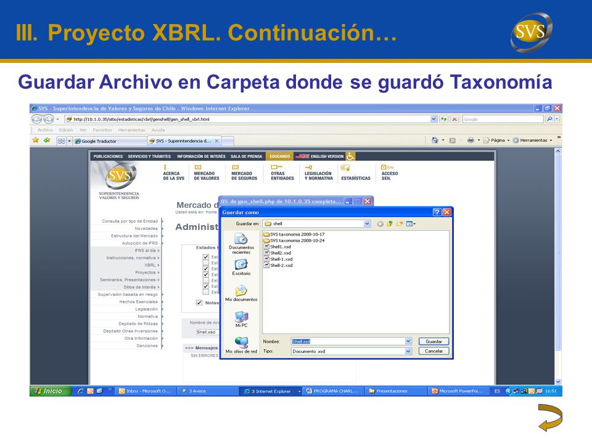Open Inbox - Microsoft Outlook taskbar button
The height and width of the screenshot is (444, 592).
click(145, 391)
